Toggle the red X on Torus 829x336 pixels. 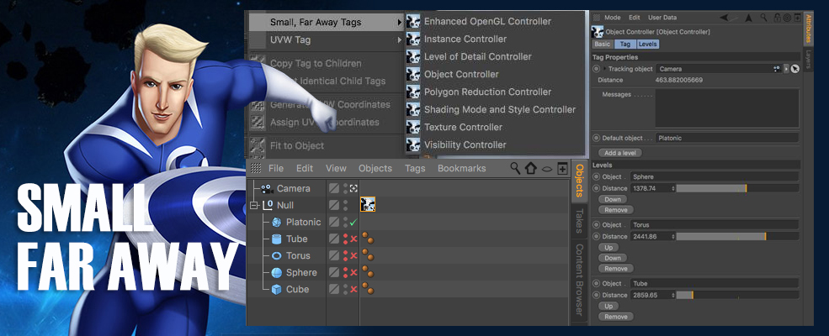point(353,256)
